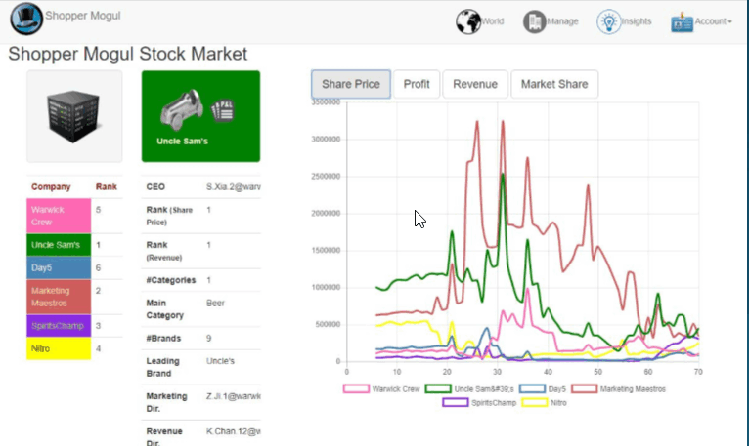Click Day5 rank value 6
The width and height of the screenshot is (749, 446).
(98, 268)
